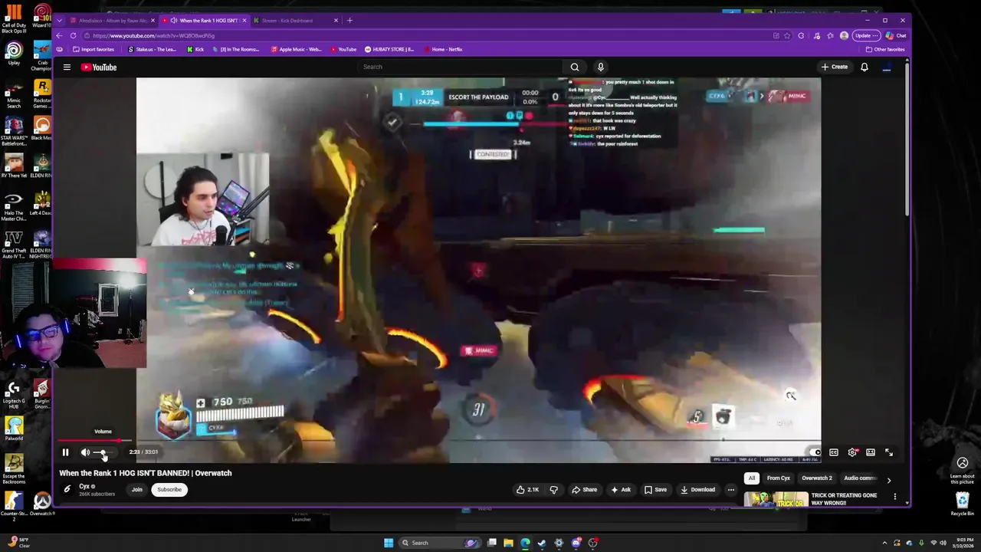
Task: Open the Import favorites bookmark
Action: (94, 49)
